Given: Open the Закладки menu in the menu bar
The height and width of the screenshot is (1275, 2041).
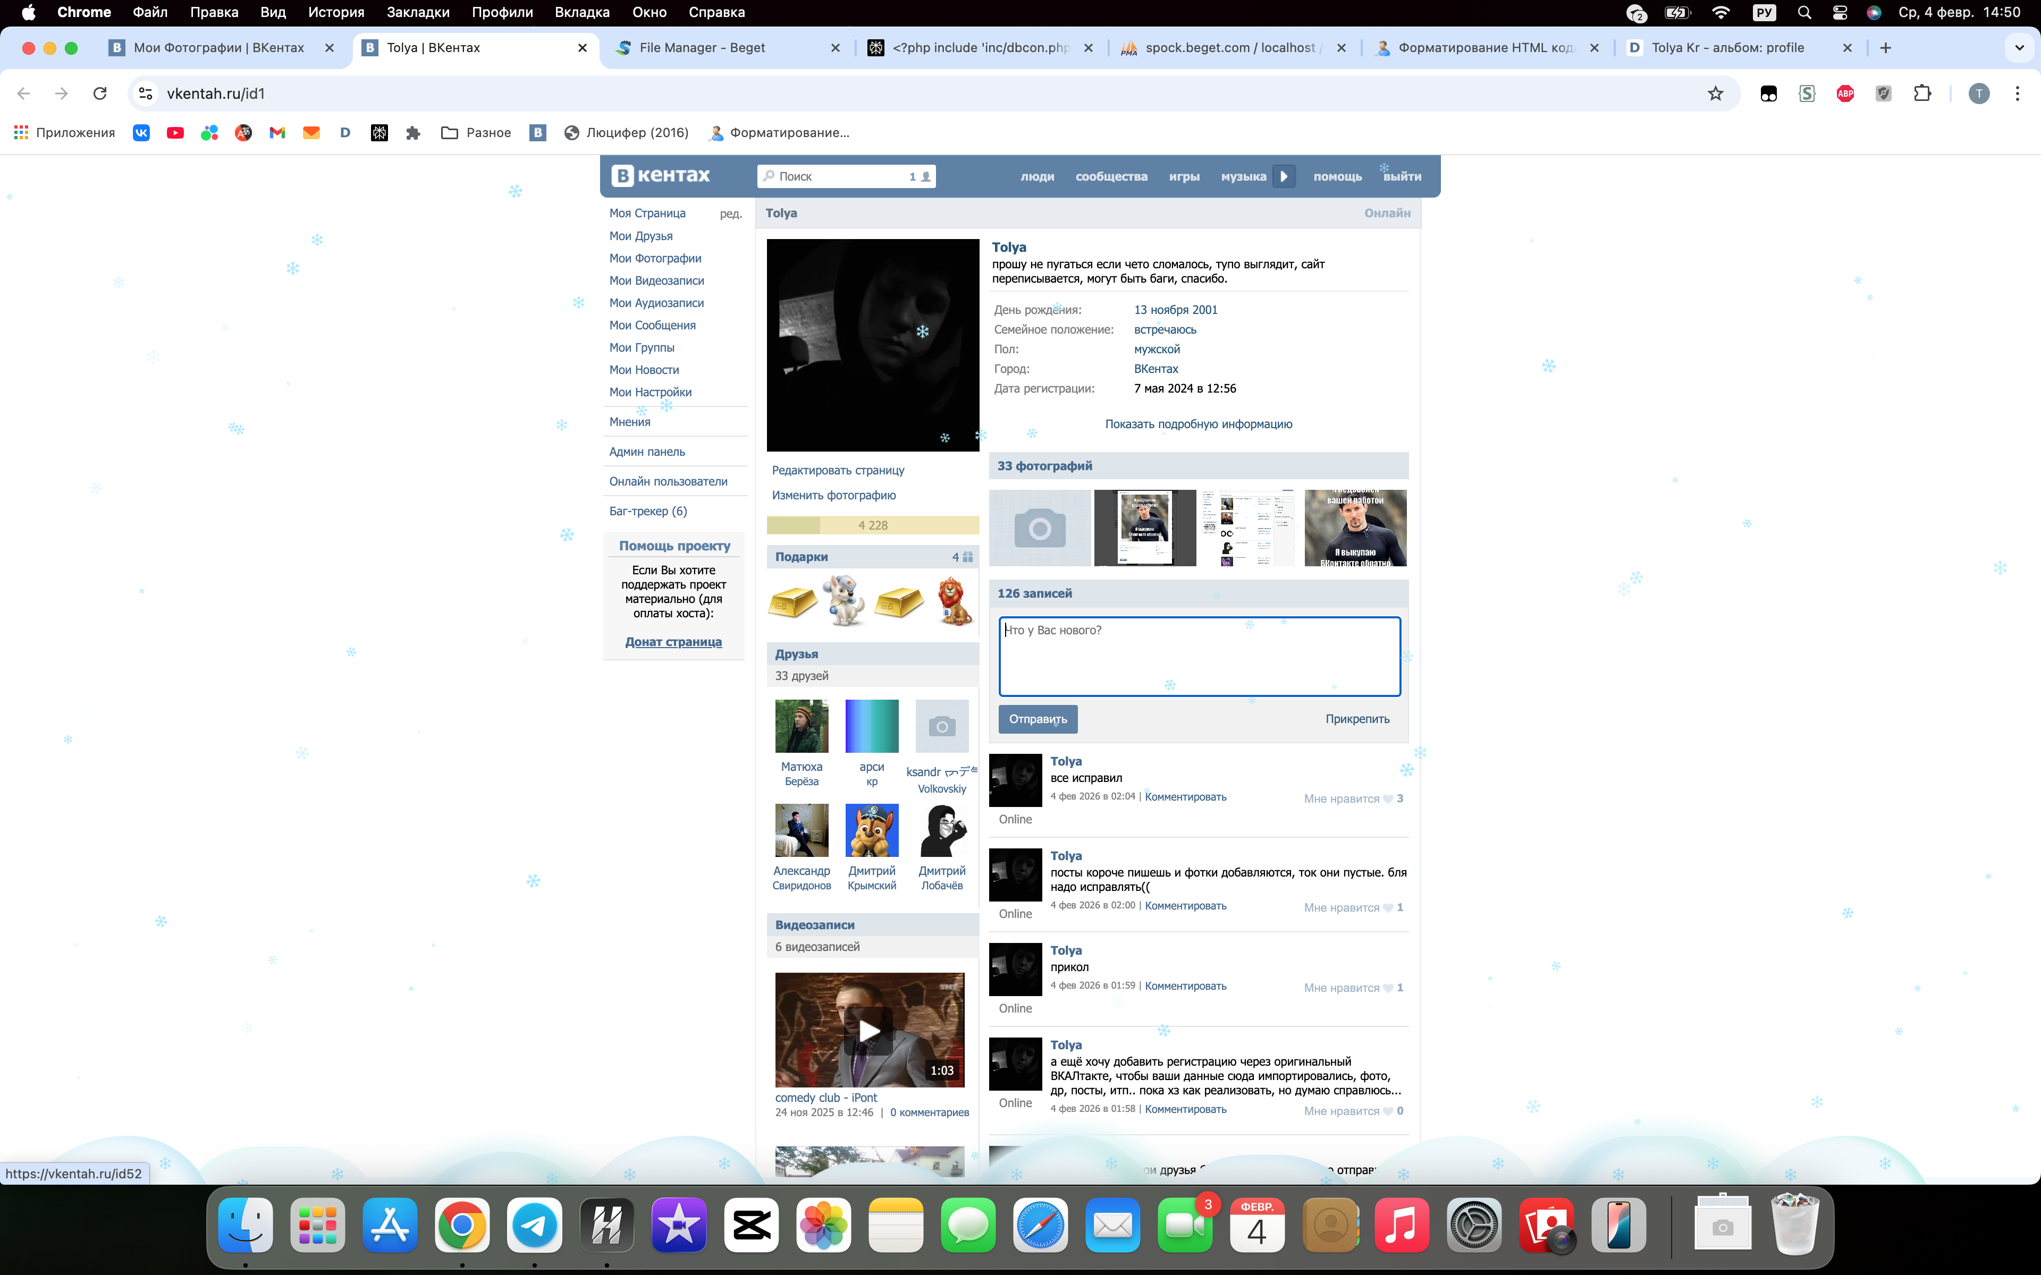Looking at the screenshot, I should [x=417, y=13].
